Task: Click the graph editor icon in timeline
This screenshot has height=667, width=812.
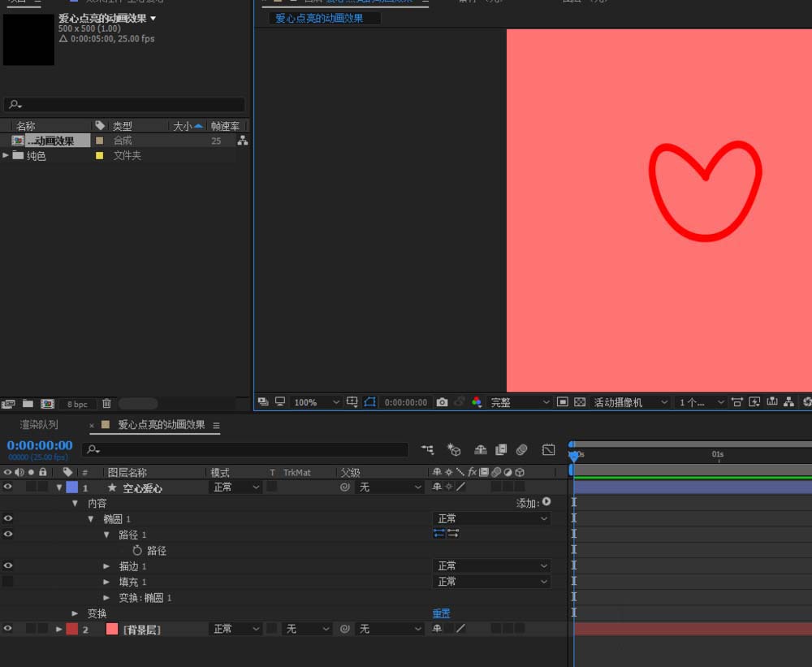Action: [x=549, y=449]
